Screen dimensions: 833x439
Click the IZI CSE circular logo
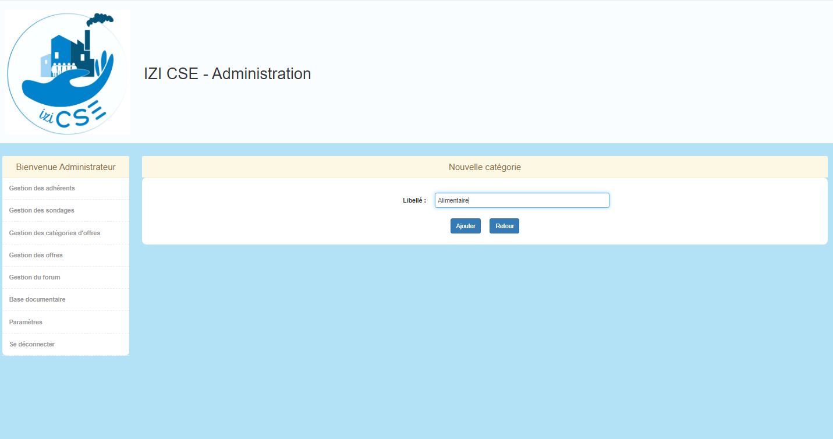66,73
